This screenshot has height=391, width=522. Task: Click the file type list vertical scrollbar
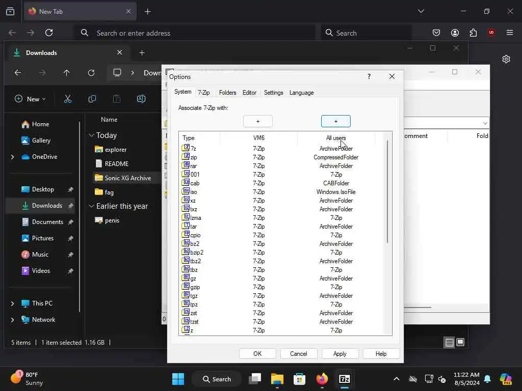point(387,191)
